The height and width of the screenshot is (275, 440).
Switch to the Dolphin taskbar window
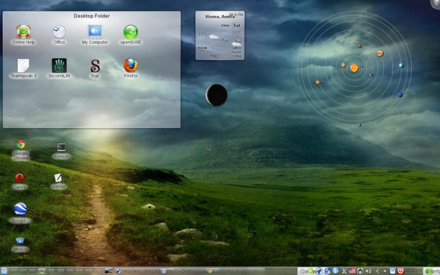(x=184, y=271)
